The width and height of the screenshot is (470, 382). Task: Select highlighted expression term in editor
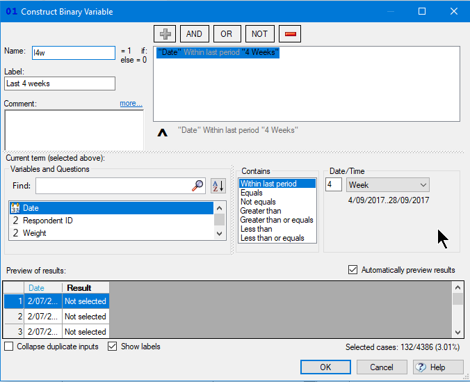tap(218, 52)
